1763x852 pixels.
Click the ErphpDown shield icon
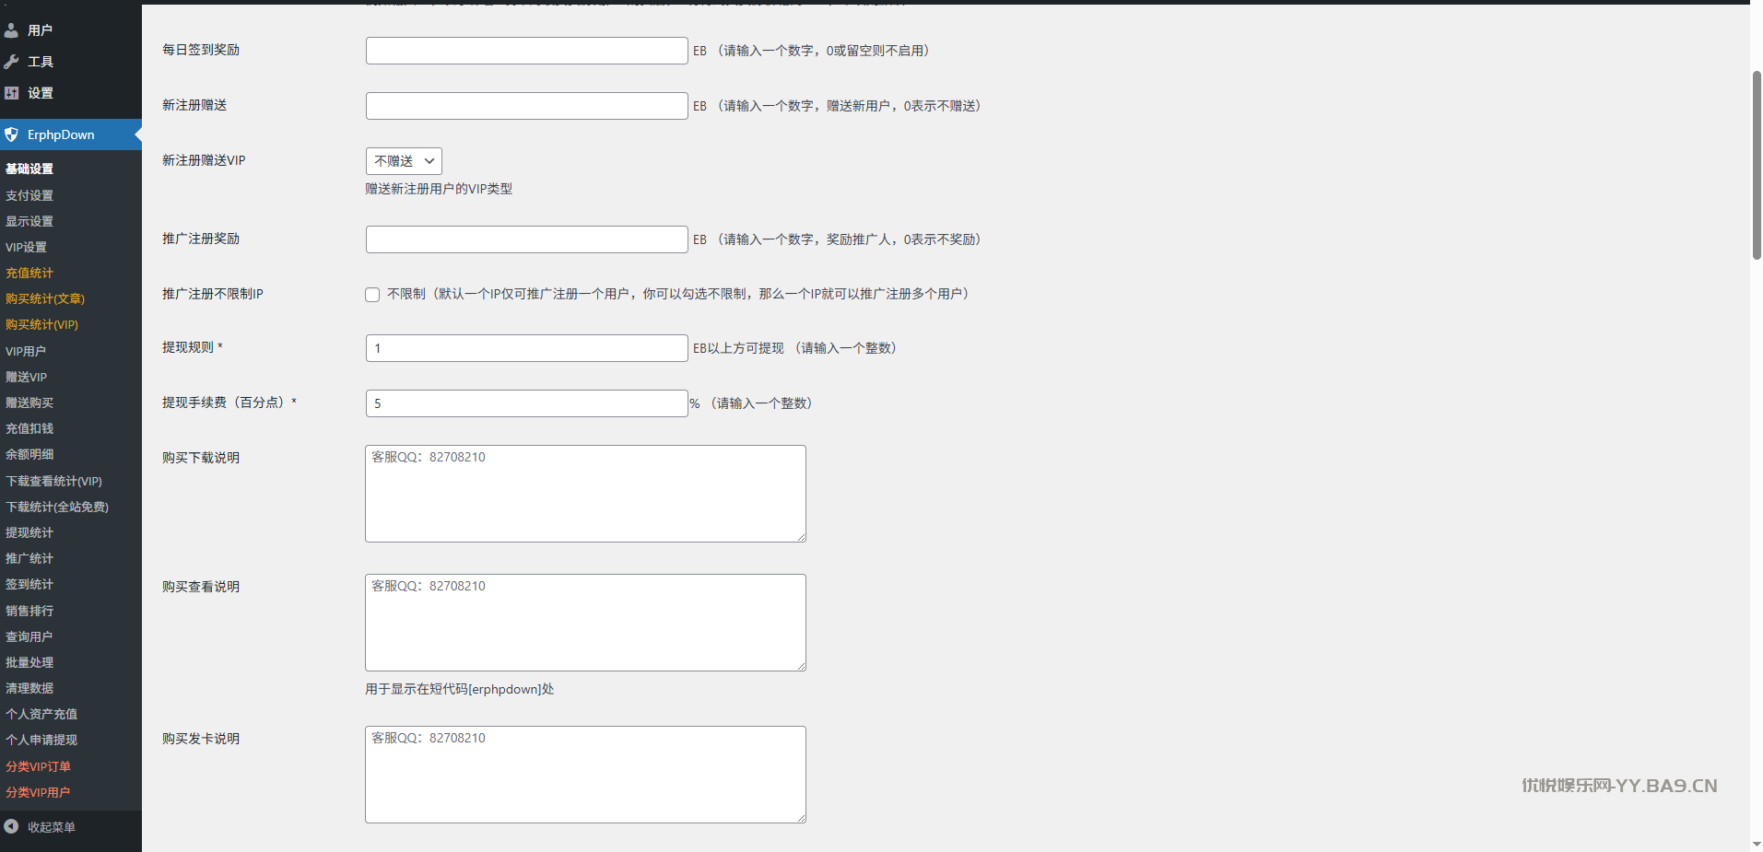(11, 134)
